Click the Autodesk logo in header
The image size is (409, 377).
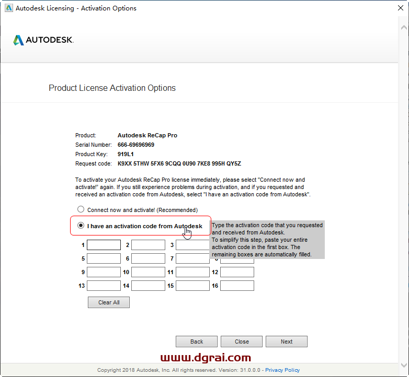click(x=43, y=40)
